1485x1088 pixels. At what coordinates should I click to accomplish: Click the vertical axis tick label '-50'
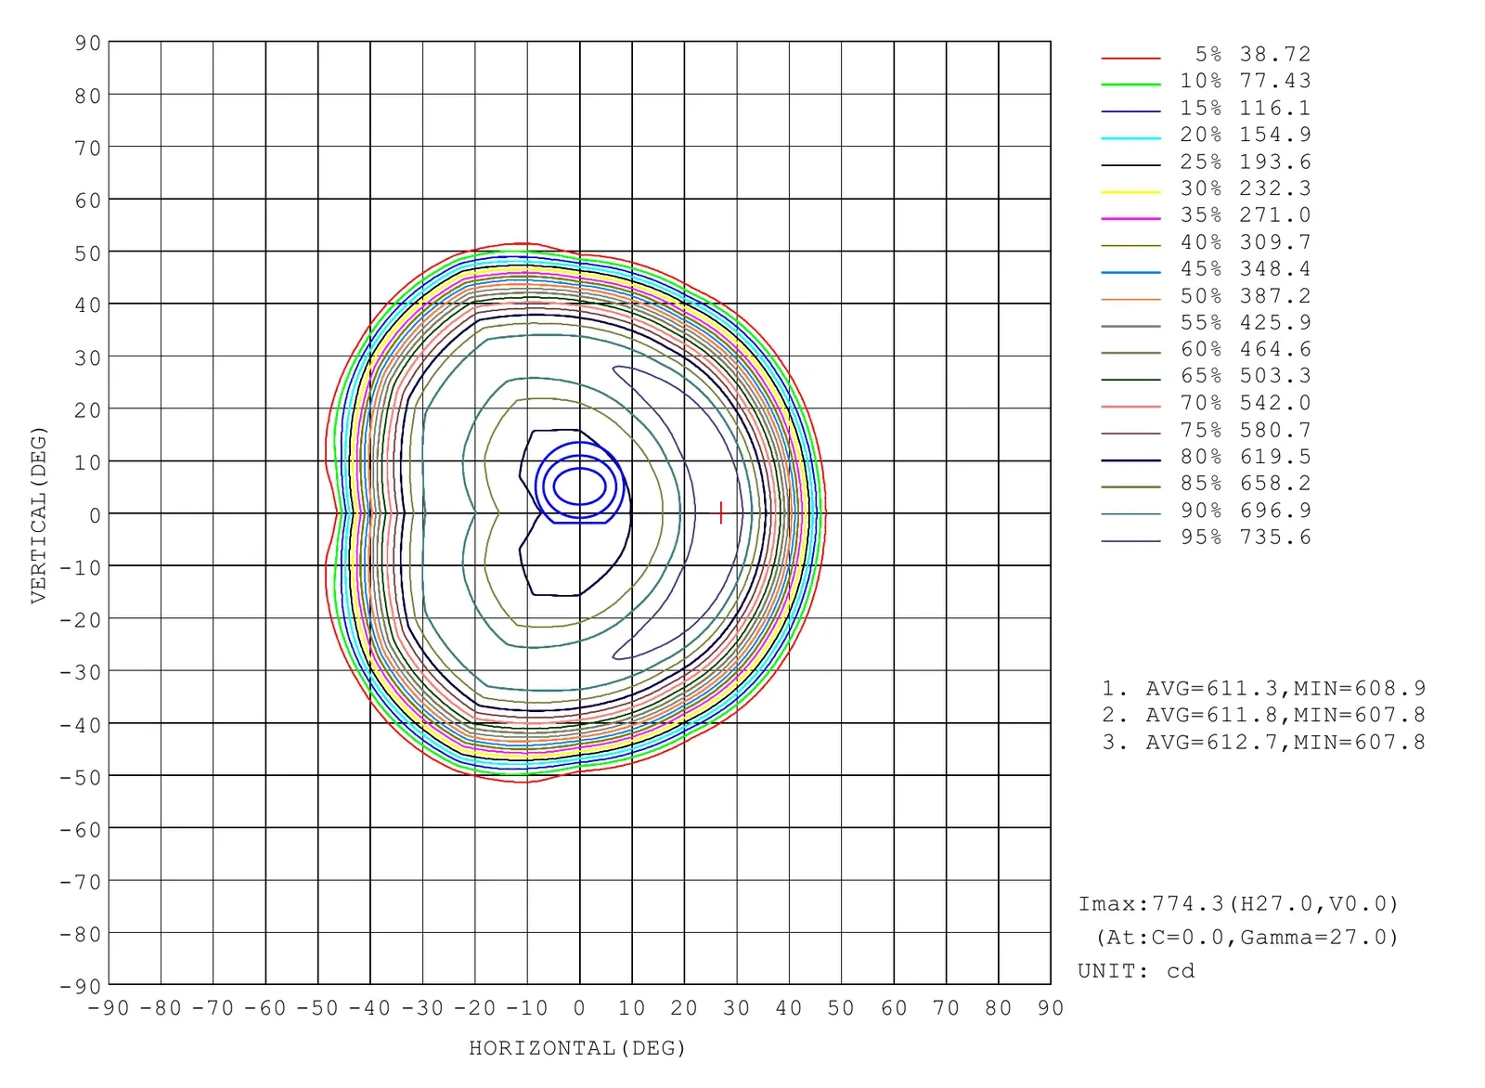point(81,778)
